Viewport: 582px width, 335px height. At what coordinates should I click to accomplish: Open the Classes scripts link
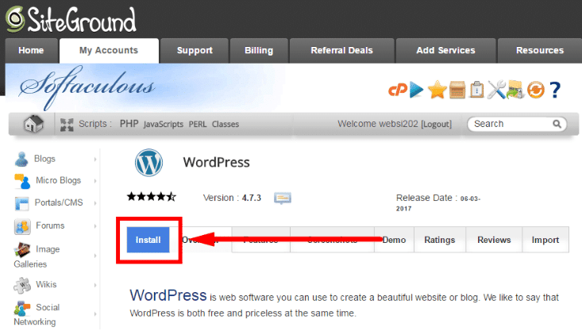coord(225,125)
